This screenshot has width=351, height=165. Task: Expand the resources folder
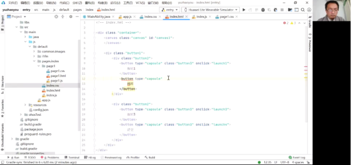click(25, 105)
